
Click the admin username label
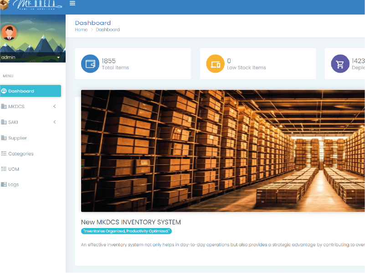[x=8, y=57]
